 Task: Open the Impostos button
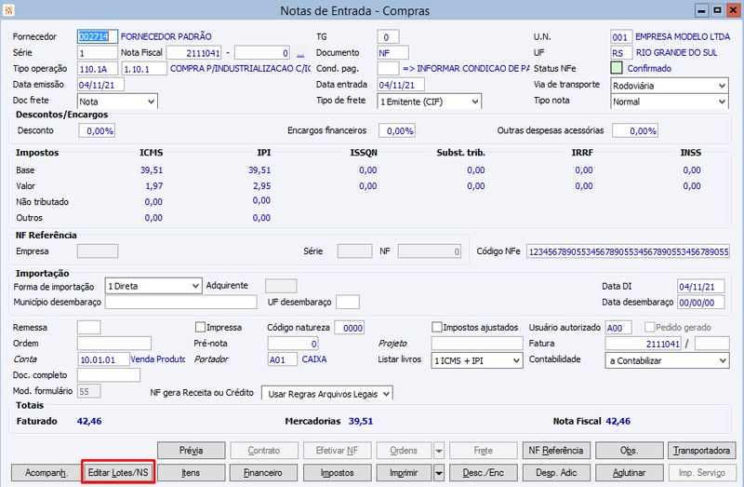click(x=337, y=473)
